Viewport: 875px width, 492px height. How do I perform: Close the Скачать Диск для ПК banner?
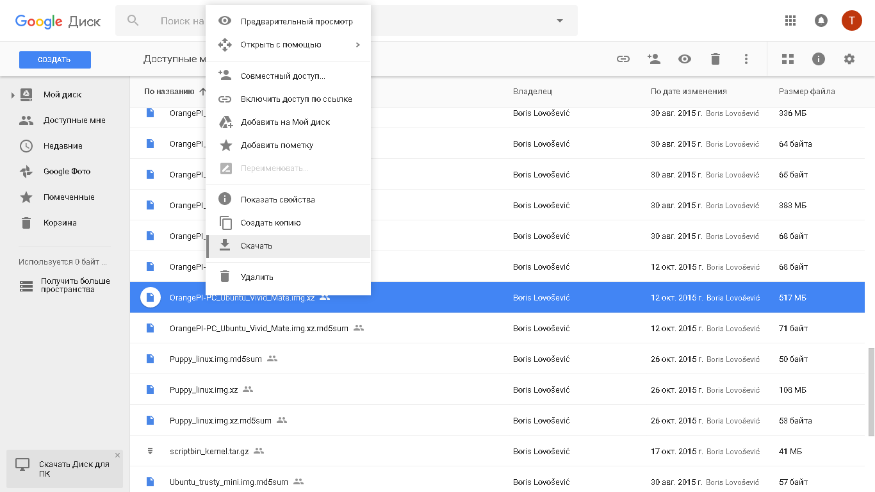[117, 455]
